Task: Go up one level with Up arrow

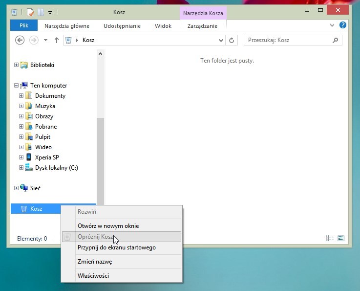Action: click(x=57, y=40)
